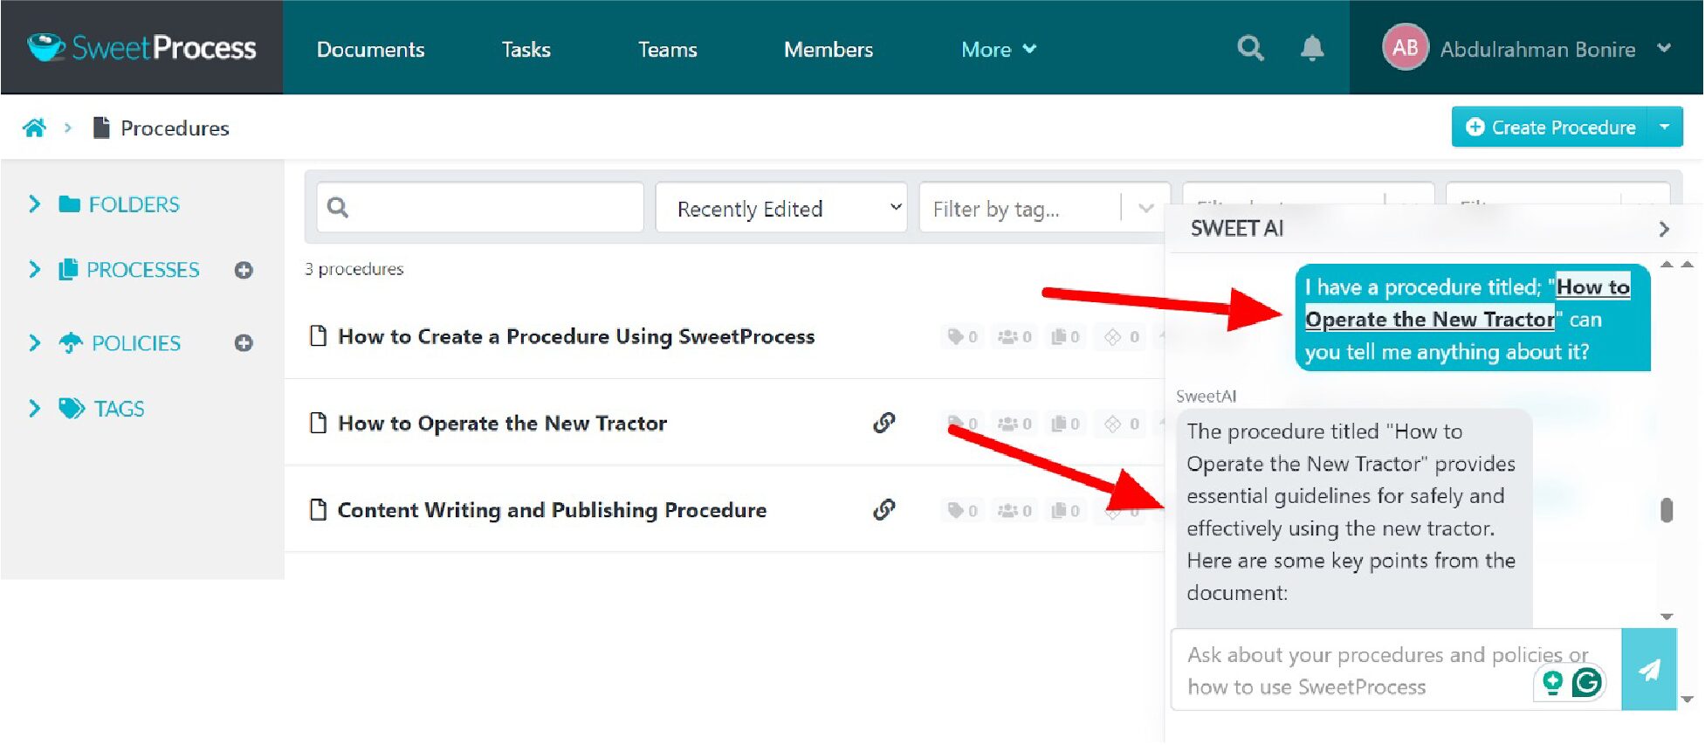Viewport: 1705px width, 745px height.
Task: Click link icon on Content Writing procedure
Action: point(883,509)
